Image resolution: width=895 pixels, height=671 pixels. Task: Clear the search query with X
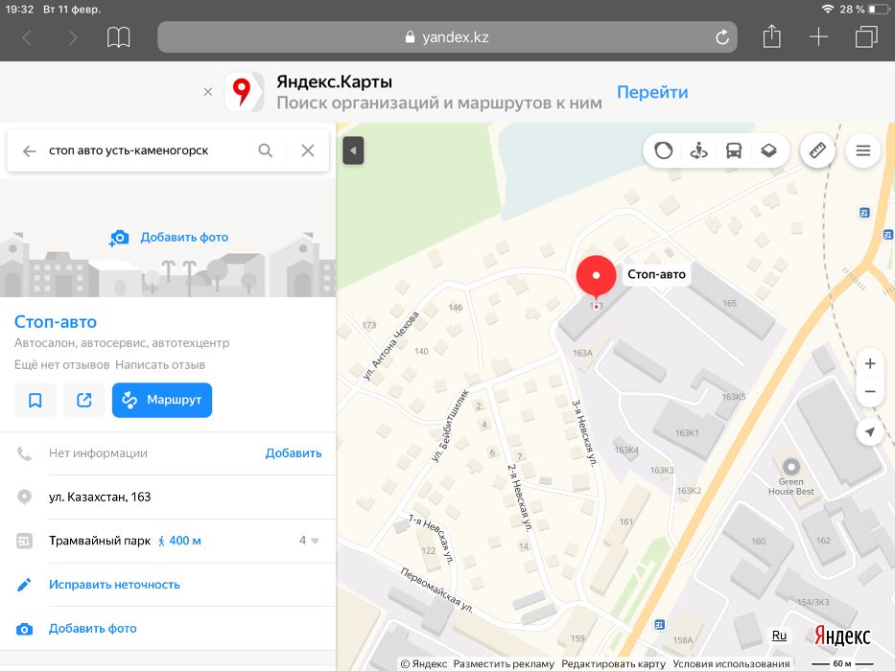click(308, 150)
